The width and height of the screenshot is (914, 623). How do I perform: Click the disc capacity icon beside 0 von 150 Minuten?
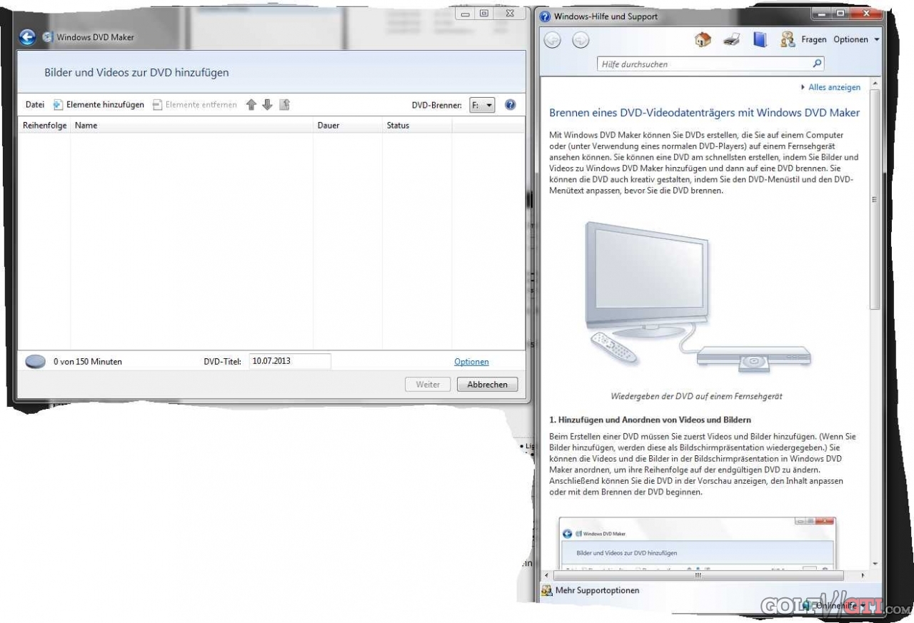click(36, 362)
